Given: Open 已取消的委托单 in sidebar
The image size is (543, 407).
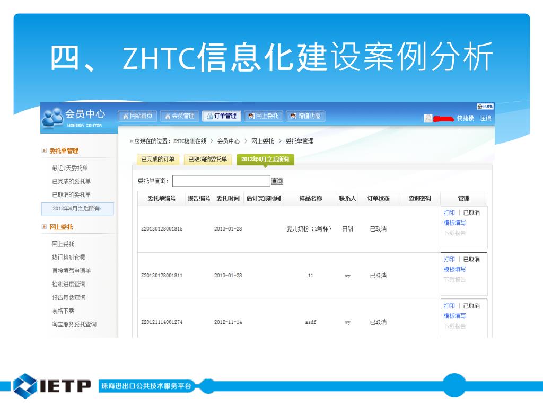Looking at the screenshot, I should (72, 194).
